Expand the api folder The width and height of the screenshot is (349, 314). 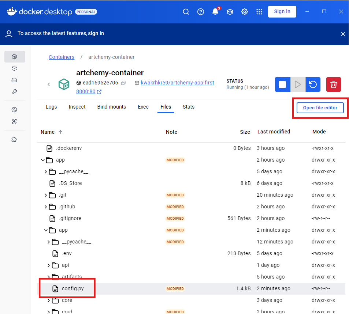[48, 265]
